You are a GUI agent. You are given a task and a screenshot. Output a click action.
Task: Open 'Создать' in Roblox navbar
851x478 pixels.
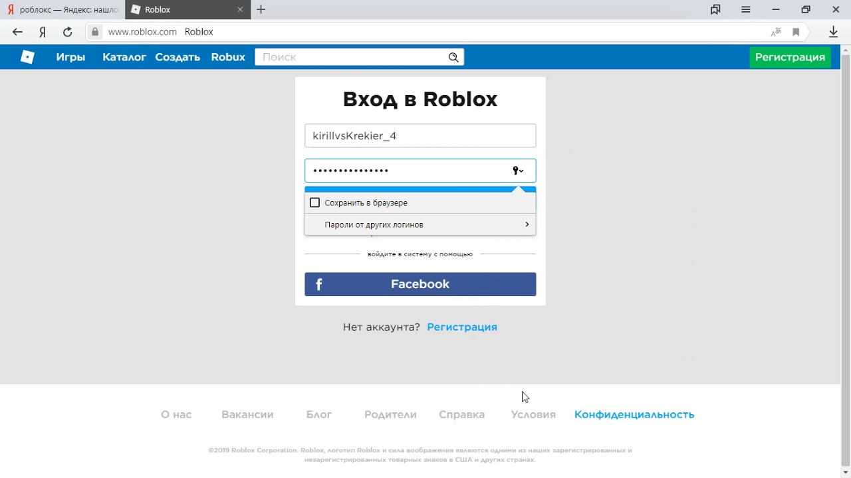pyautogui.click(x=178, y=57)
